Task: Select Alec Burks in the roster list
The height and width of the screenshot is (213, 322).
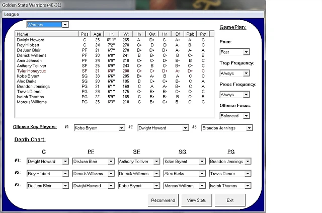Action: 115,81
